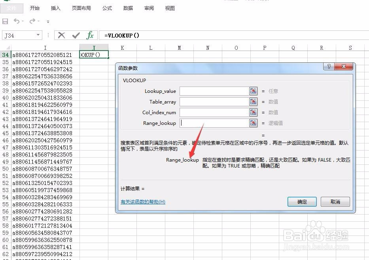This screenshot has width=369, height=260.
Task: Click the range selector icon for Table_array
Action: pos(253,102)
